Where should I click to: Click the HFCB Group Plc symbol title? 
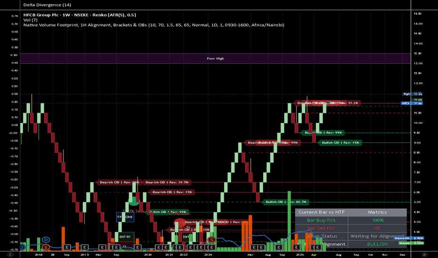point(41,15)
